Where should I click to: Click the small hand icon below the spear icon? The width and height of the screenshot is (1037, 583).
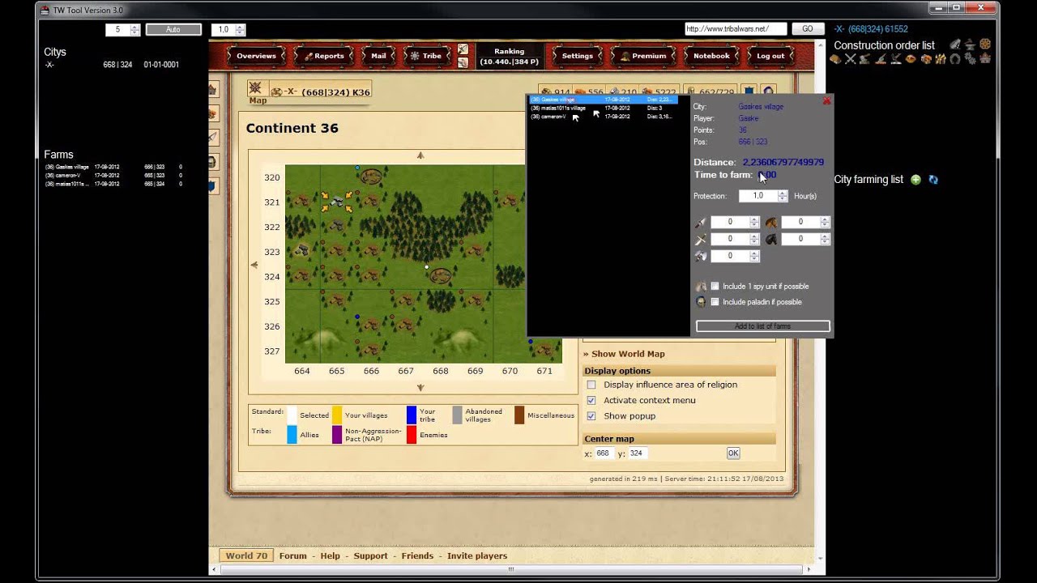463,63
